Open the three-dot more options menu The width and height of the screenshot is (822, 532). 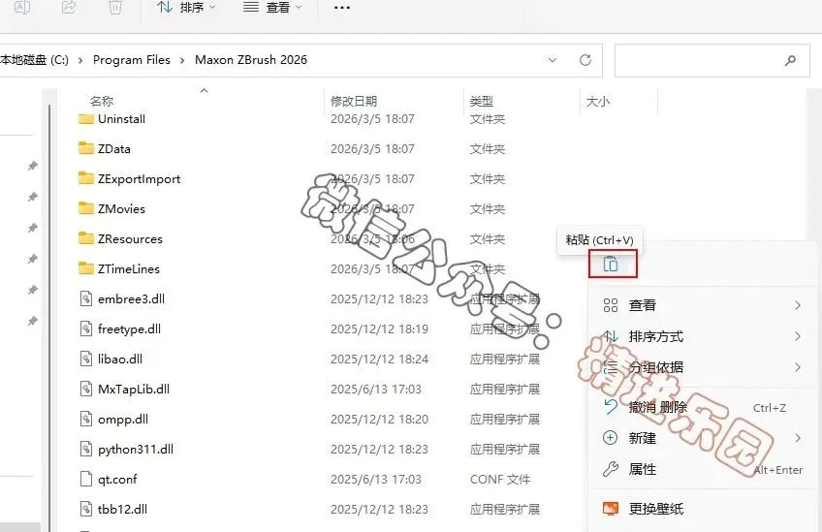342,8
